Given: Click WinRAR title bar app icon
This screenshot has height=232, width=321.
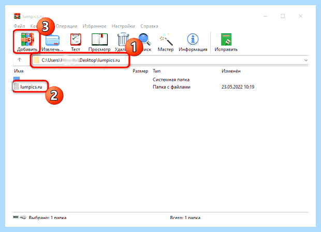Looking at the screenshot, I should 17,16.
